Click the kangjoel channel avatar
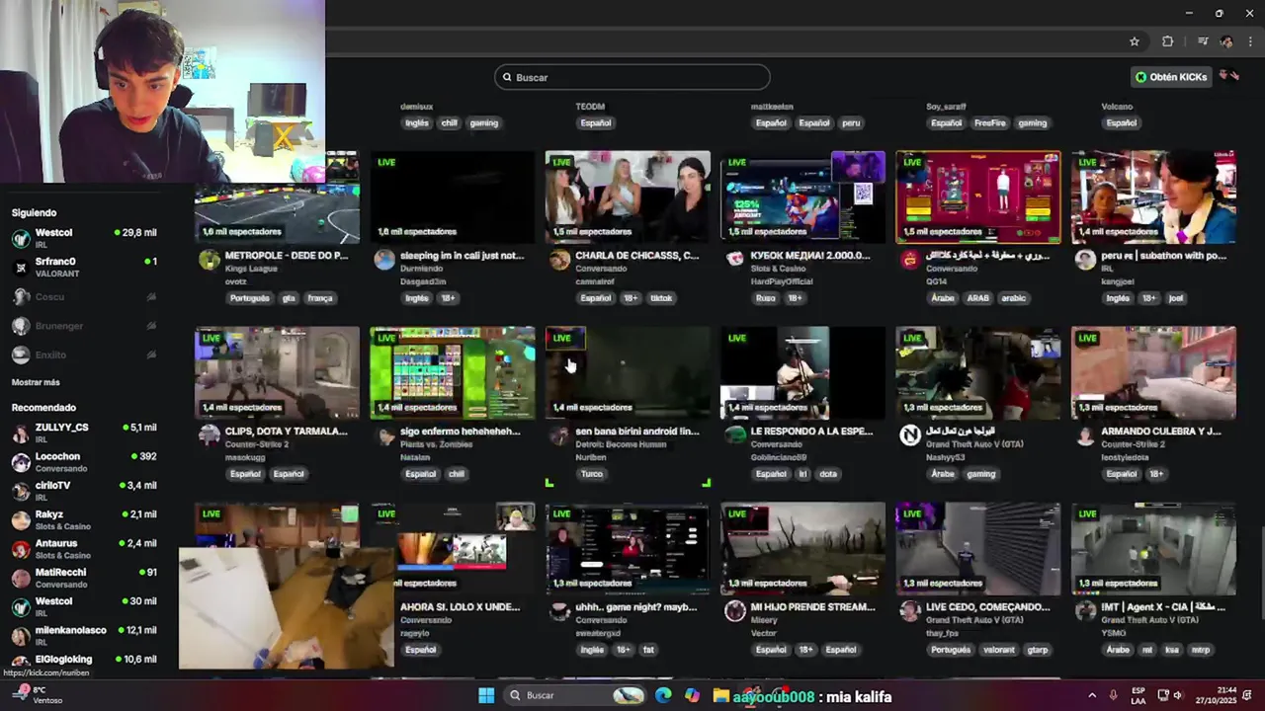Screen dimensions: 1265x711 (x=1085, y=260)
